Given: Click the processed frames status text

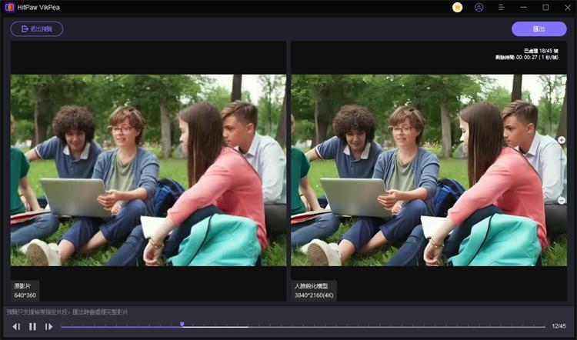Looking at the screenshot, I should (541, 51).
